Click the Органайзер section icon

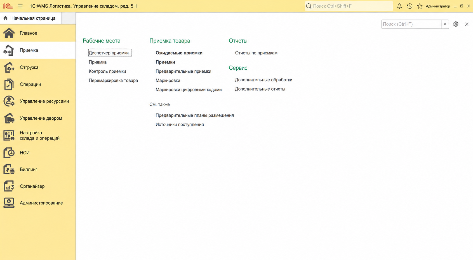[x=9, y=186]
